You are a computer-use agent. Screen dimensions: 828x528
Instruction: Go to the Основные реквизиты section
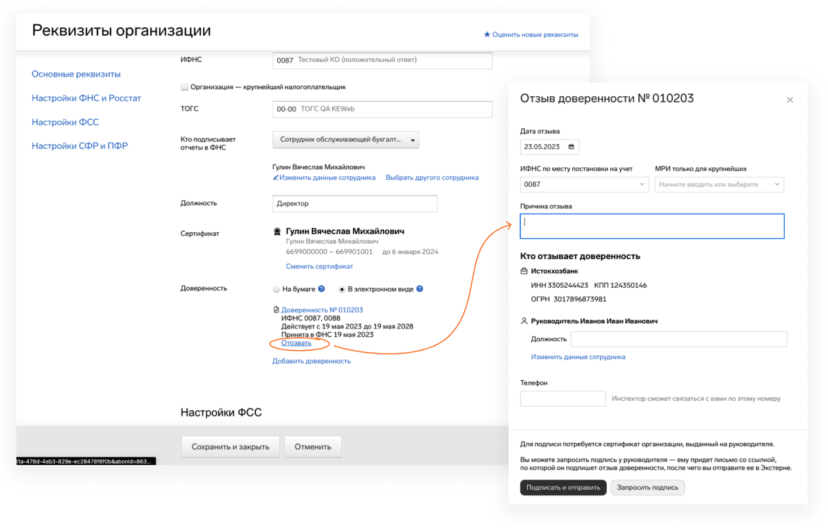pyautogui.click(x=76, y=74)
